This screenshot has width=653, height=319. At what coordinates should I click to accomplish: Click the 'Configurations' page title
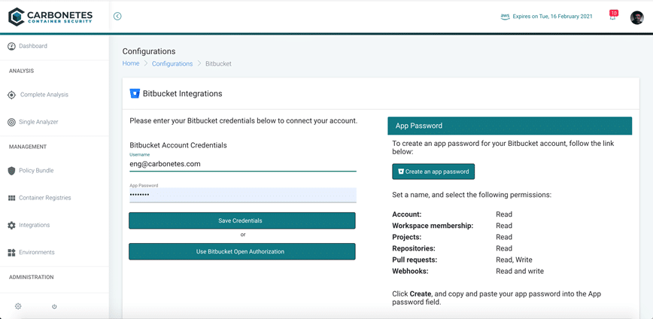149,51
